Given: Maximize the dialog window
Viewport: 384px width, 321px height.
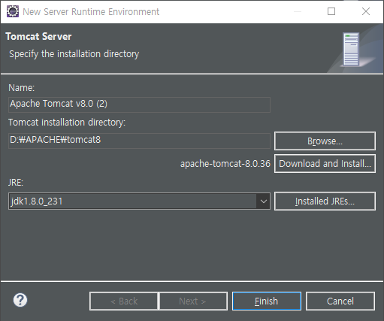Looking at the screenshot, I should [x=331, y=11].
